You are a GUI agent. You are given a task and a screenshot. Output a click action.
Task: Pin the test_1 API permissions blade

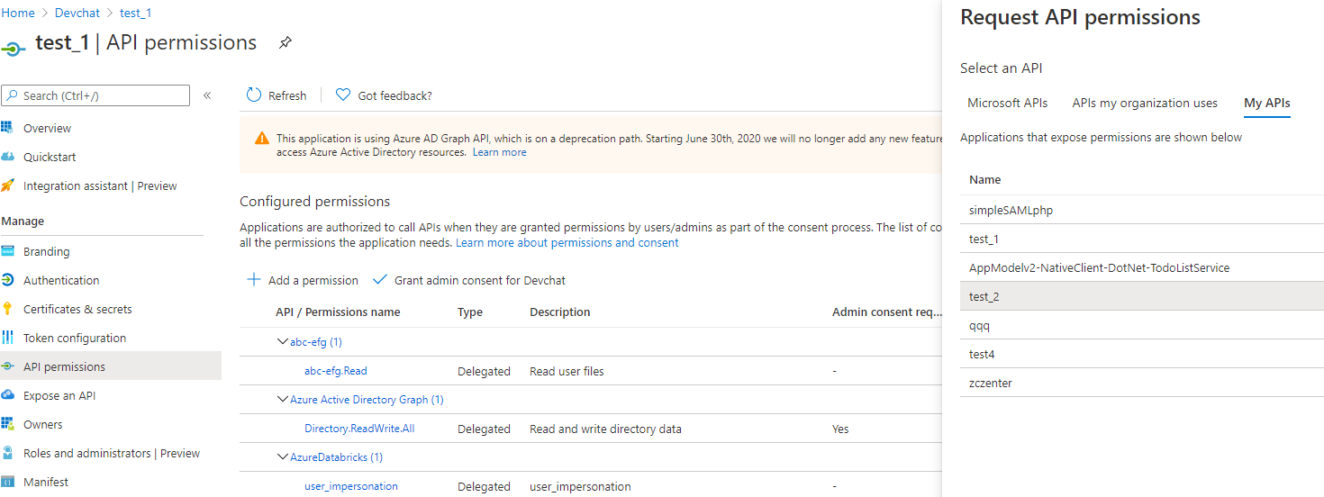pyautogui.click(x=286, y=42)
